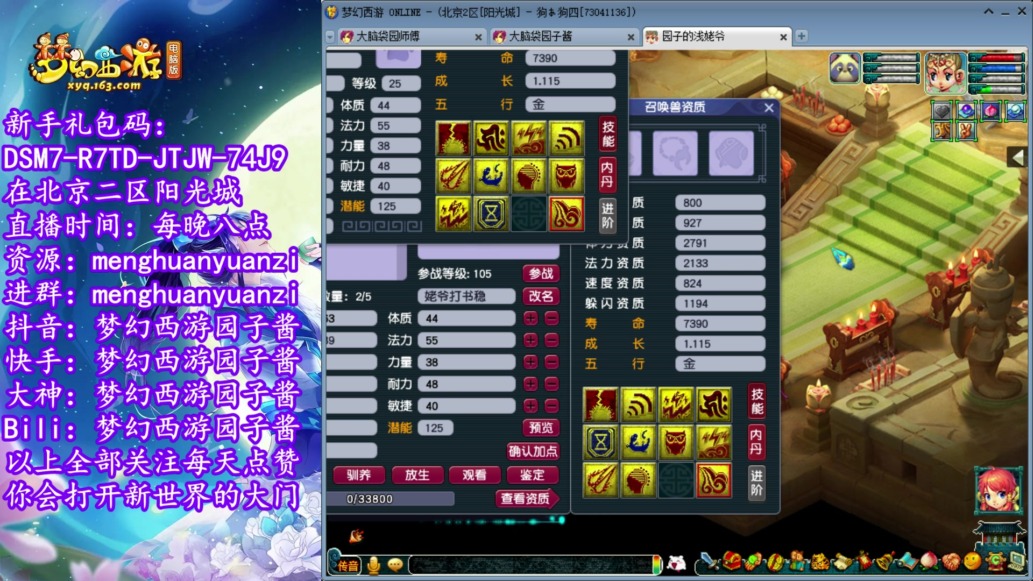Click the 参战 button
The image size is (1033, 581).
coord(541,274)
